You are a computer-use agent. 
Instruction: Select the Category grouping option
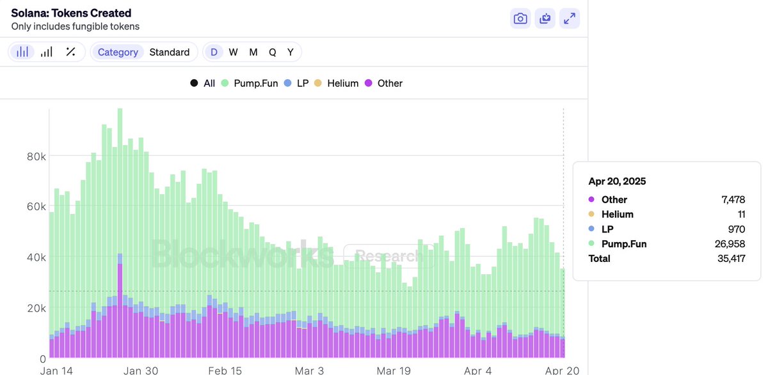tap(118, 52)
